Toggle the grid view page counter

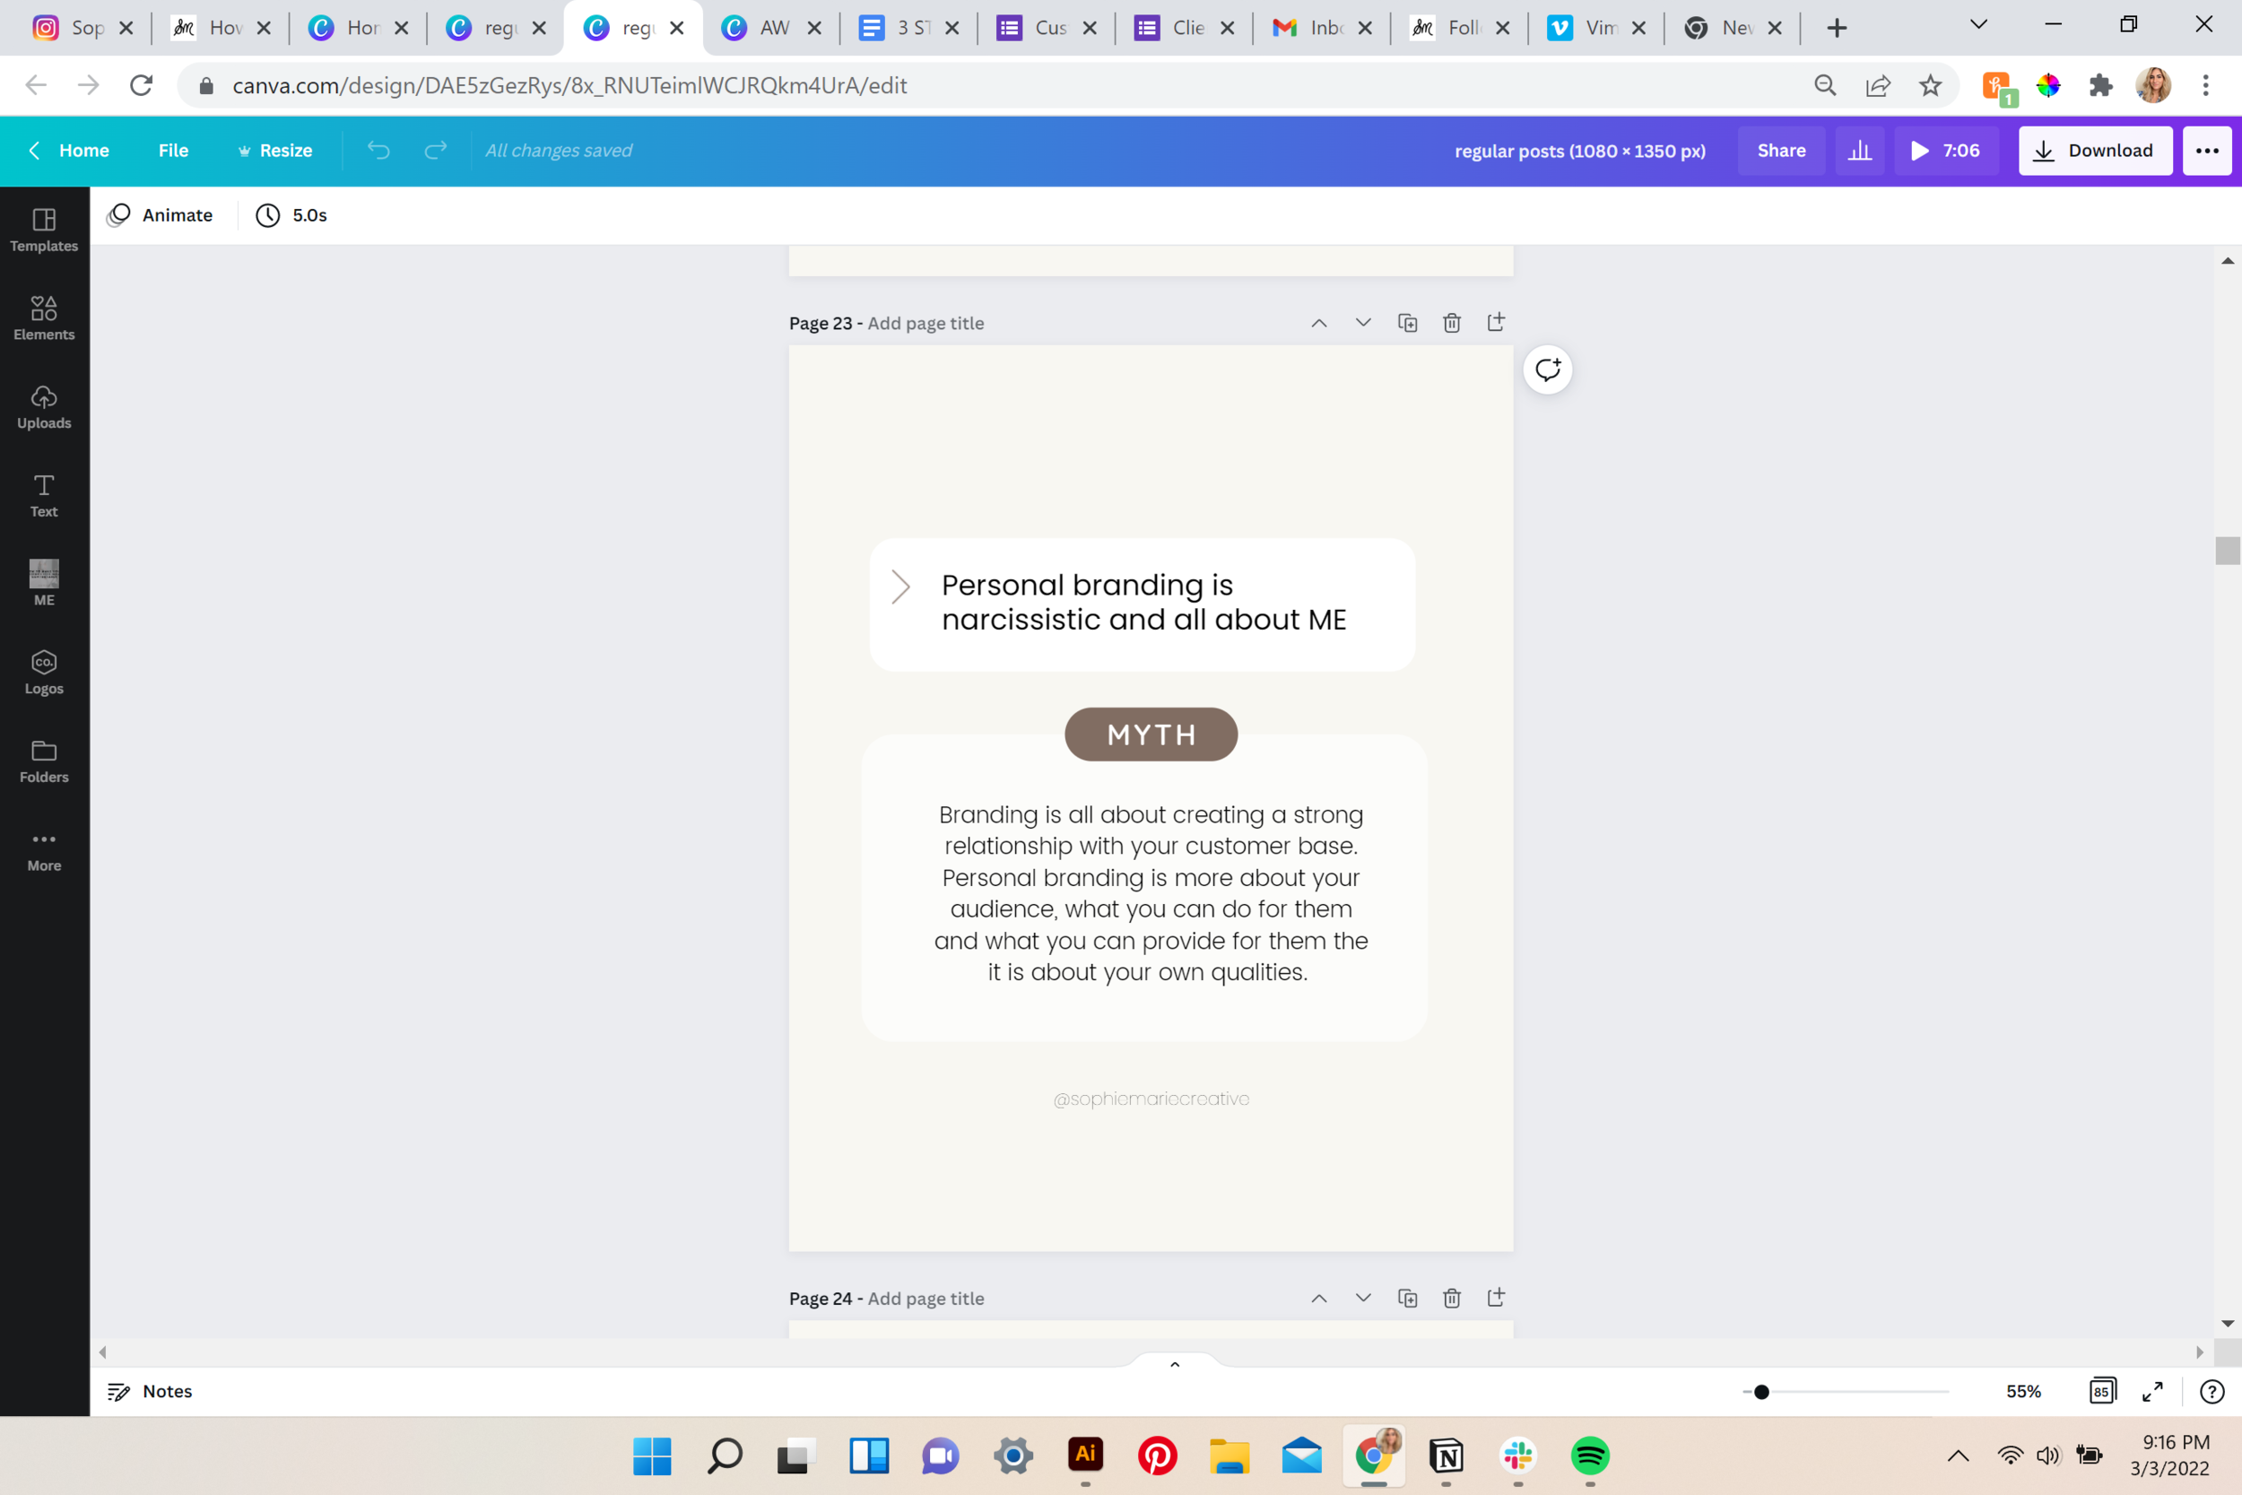click(x=2102, y=1391)
